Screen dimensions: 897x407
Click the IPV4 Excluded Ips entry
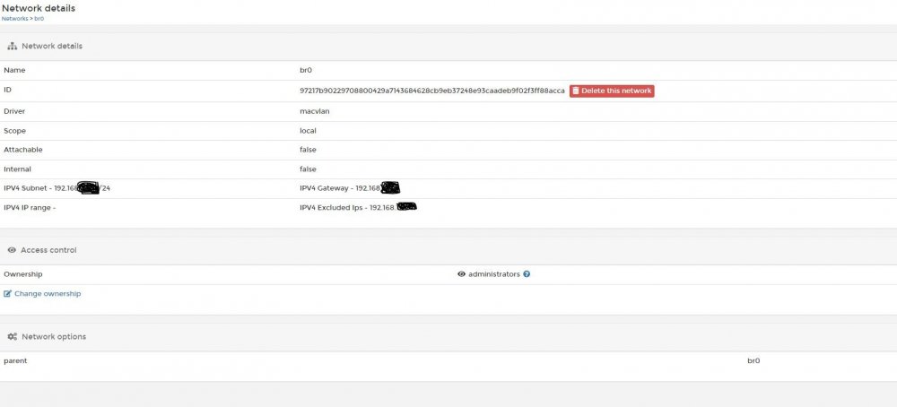358,207
